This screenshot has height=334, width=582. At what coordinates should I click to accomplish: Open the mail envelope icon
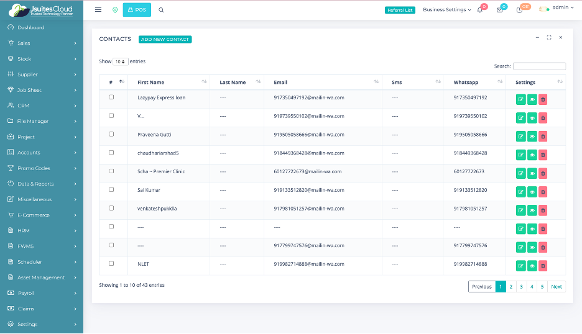[499, 10]
